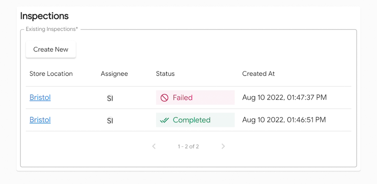Click the SI assignee avatar in the Failed row

pos(110,98)
